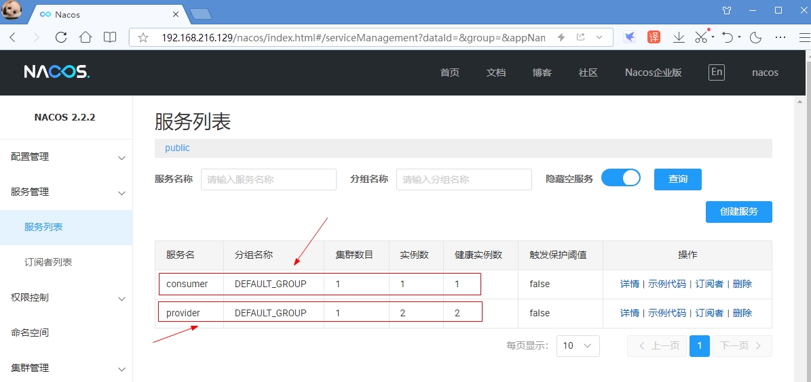Click the 创建服务 button
The image size is (811, 382).
click(738, 211)
